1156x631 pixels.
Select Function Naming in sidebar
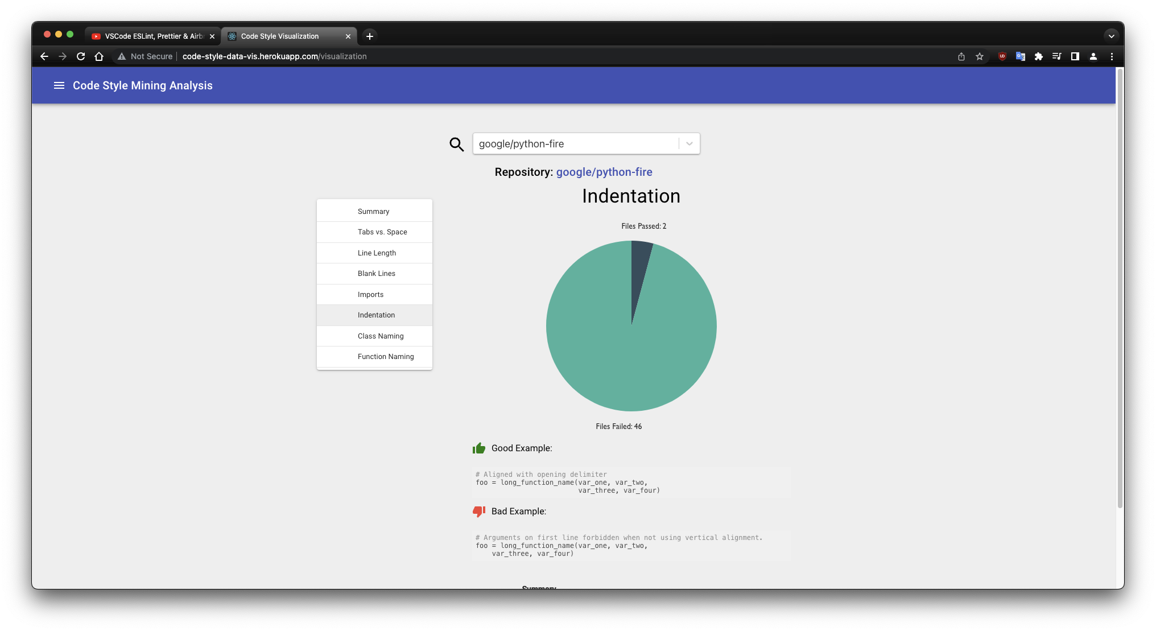tap(386, 357)
